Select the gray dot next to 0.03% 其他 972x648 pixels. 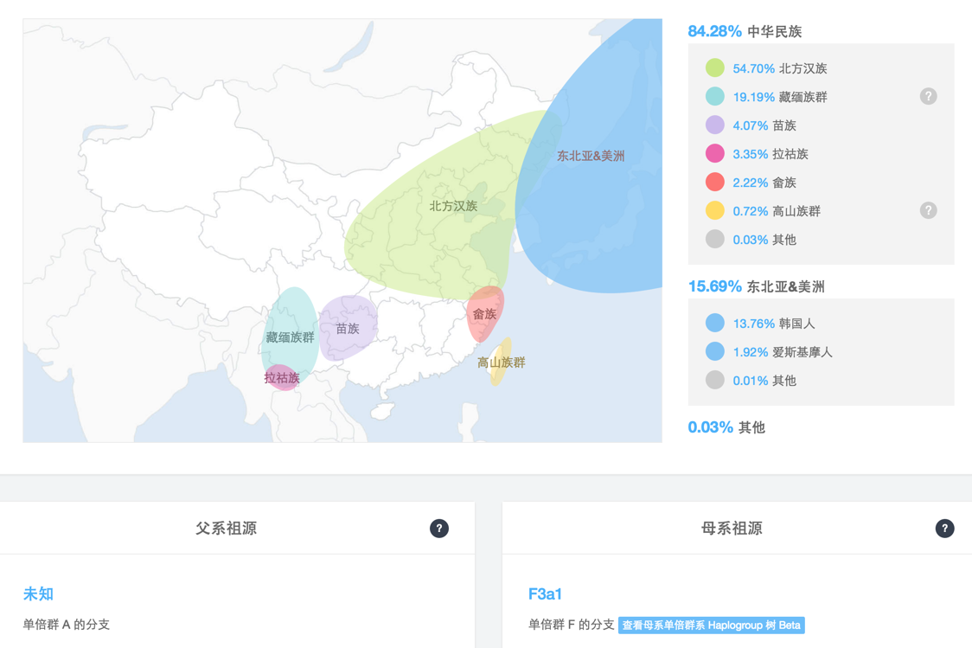(x=713, y=240)
